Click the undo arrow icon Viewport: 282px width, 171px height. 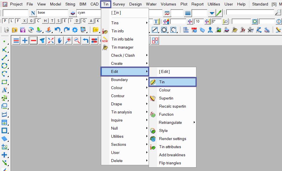58,30
